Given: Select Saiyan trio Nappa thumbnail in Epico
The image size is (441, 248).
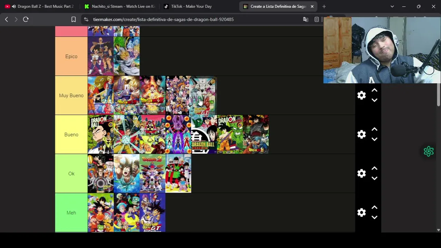Looking at the screenshot, I should coord(100,56).
